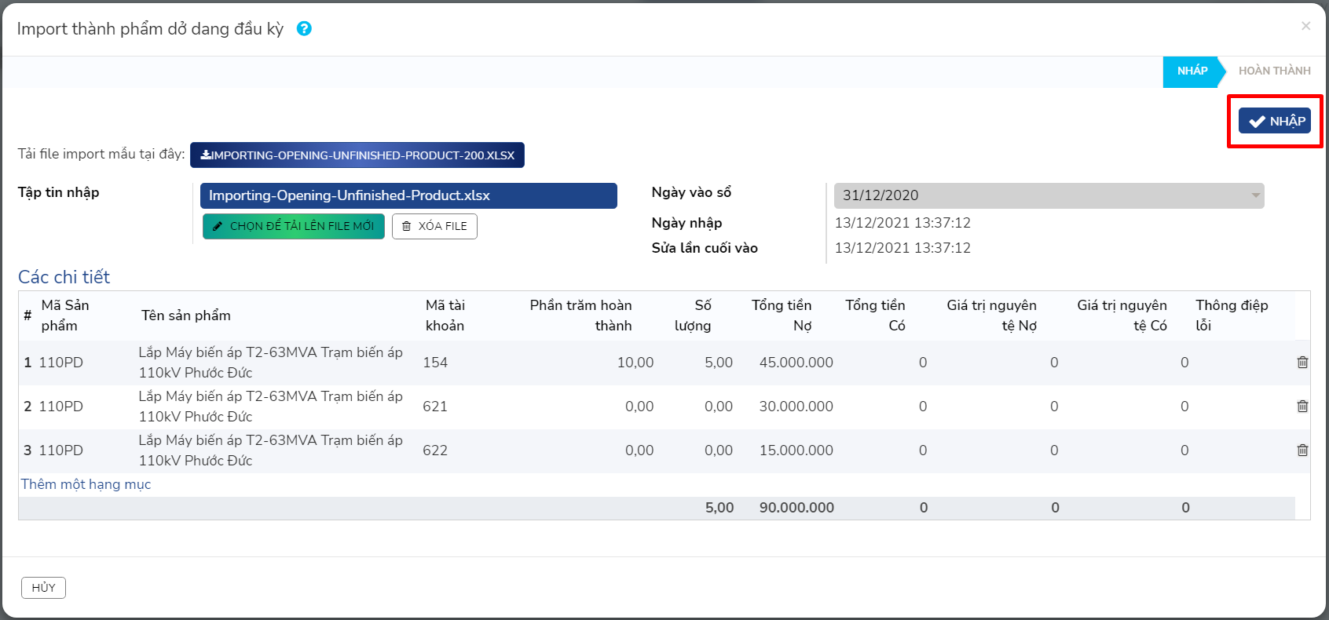Click the Thông điệp lỗi column header
Screen dimensions: 1329x620
point(1232,315)
